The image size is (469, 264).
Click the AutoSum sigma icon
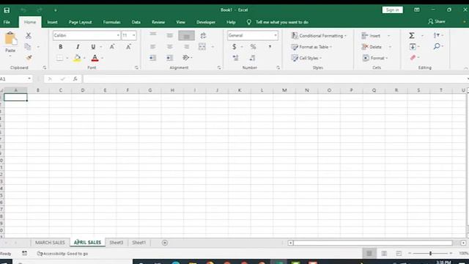point(412,35)
